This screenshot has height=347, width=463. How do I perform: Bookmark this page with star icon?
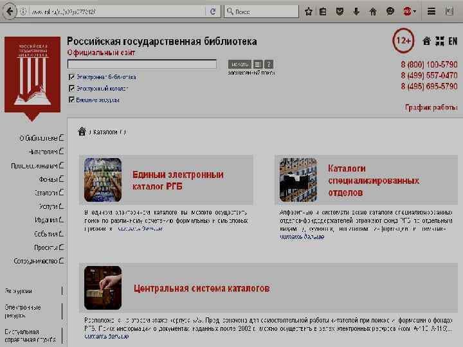(x=309, y=12)
